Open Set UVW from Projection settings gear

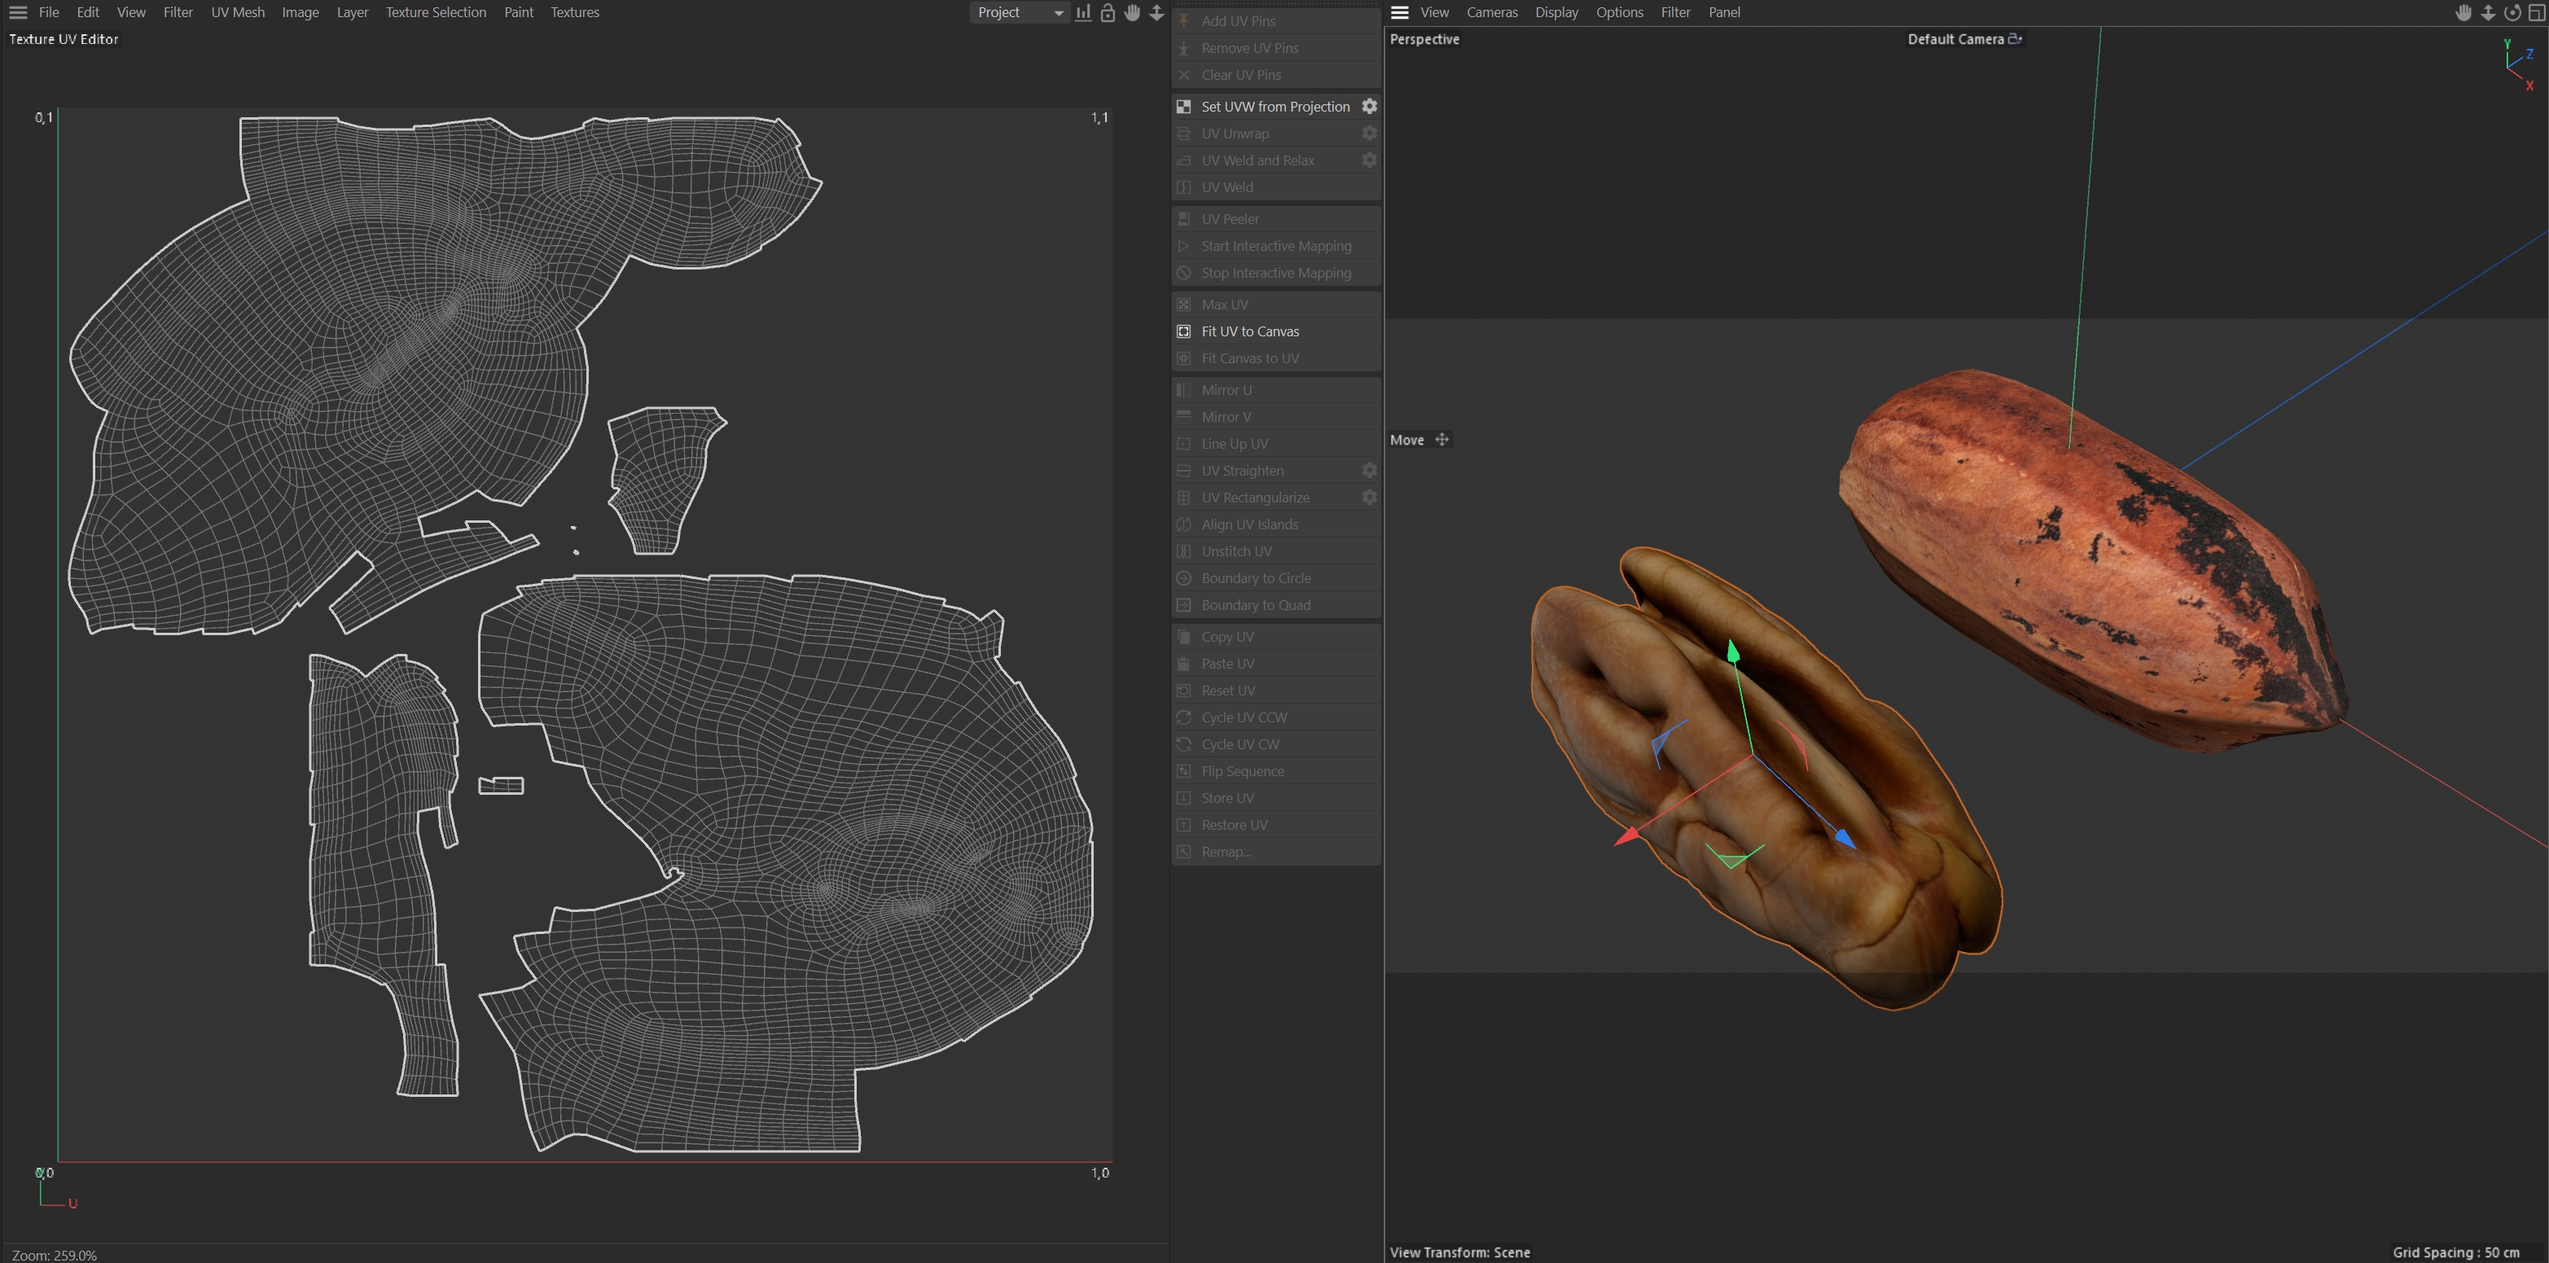pos(1370,106)
